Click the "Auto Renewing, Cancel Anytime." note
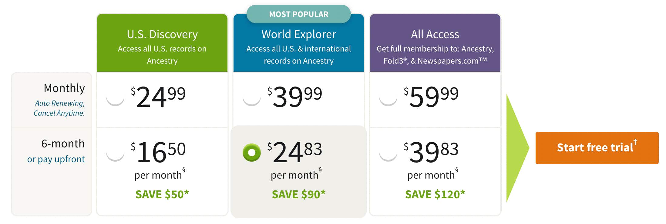 (x=59, y=108)
